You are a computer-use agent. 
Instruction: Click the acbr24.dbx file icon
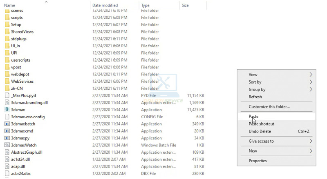(x=7, y=173)
